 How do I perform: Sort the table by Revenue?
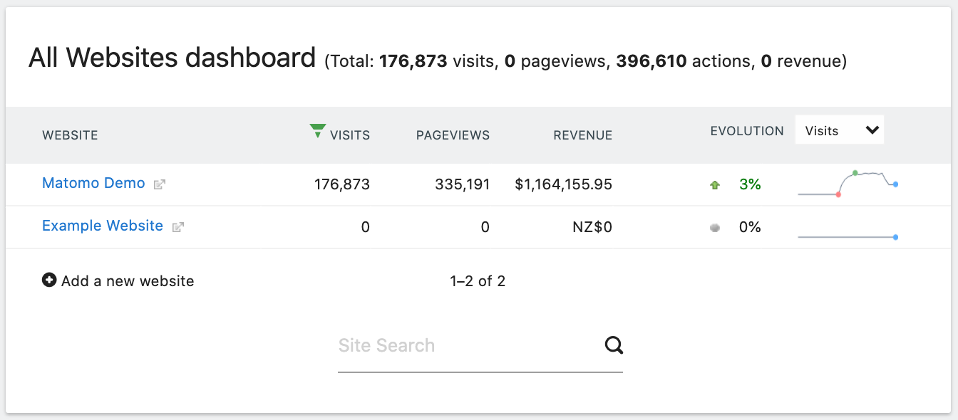(582, 135)
